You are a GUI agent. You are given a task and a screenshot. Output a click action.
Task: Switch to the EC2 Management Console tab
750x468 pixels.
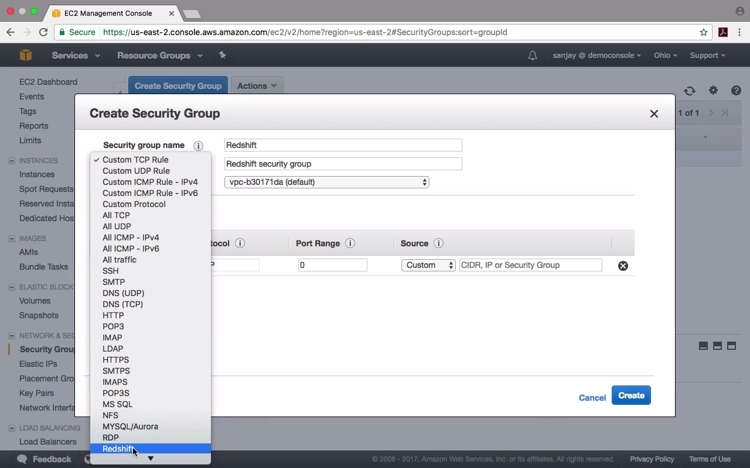(x=111, y=13)
